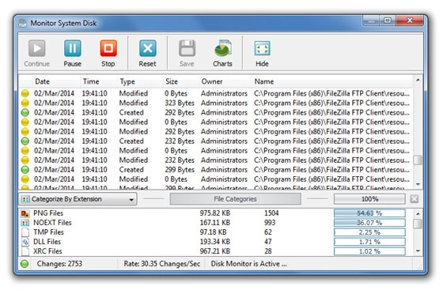
Task: Click the Continue toolbar icon
Action: 36,48
